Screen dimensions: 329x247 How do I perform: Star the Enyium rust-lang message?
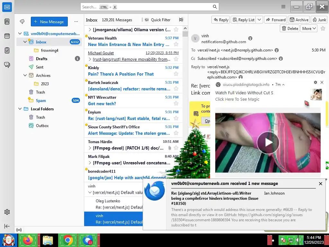[x=176, y=118]
